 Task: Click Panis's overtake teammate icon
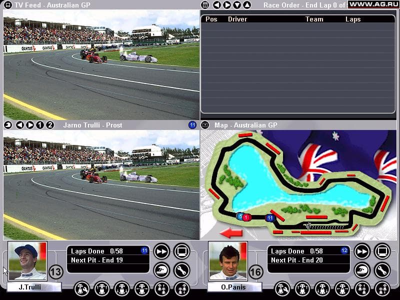coord(362,289)
